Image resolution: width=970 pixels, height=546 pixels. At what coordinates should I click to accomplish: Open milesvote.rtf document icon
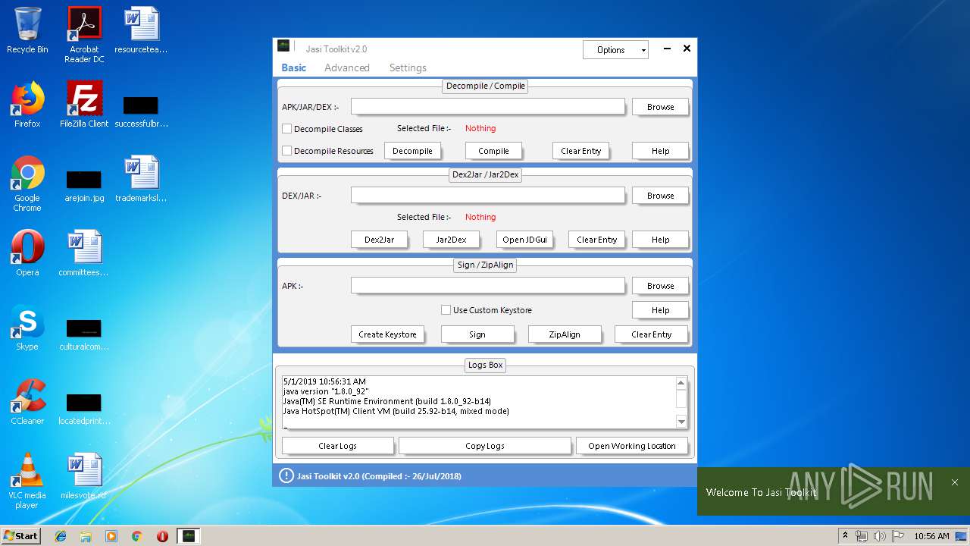(x=84, y=476)
